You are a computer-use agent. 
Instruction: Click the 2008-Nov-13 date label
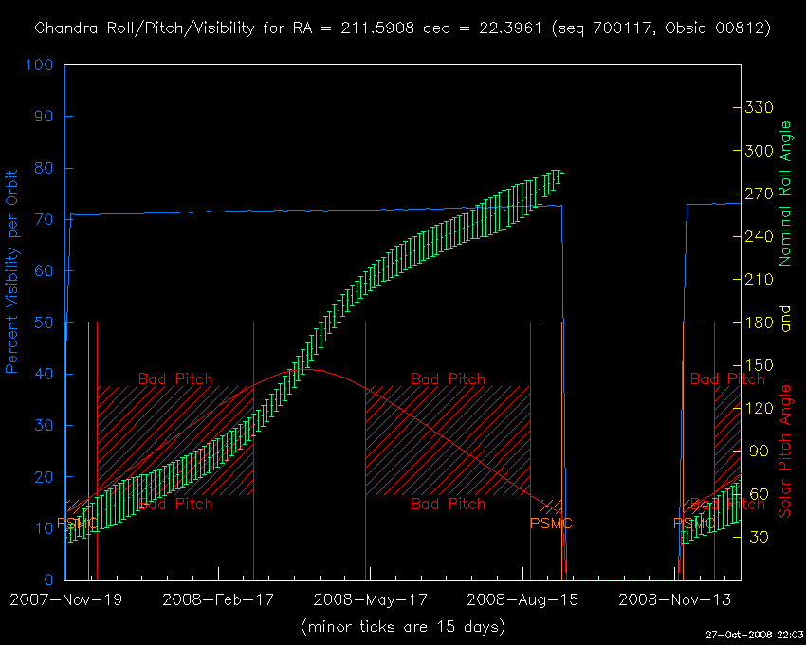[675, 599]
